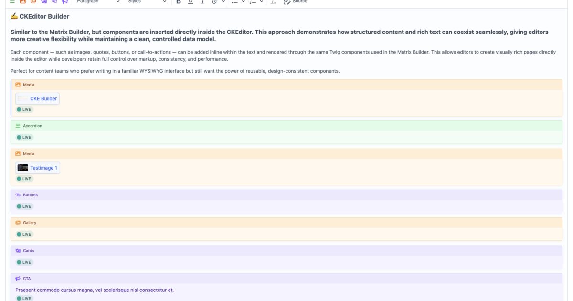This screenshot has width=573, height=301.
Task: Click the remove formatting icon
Action: (274, 1)
